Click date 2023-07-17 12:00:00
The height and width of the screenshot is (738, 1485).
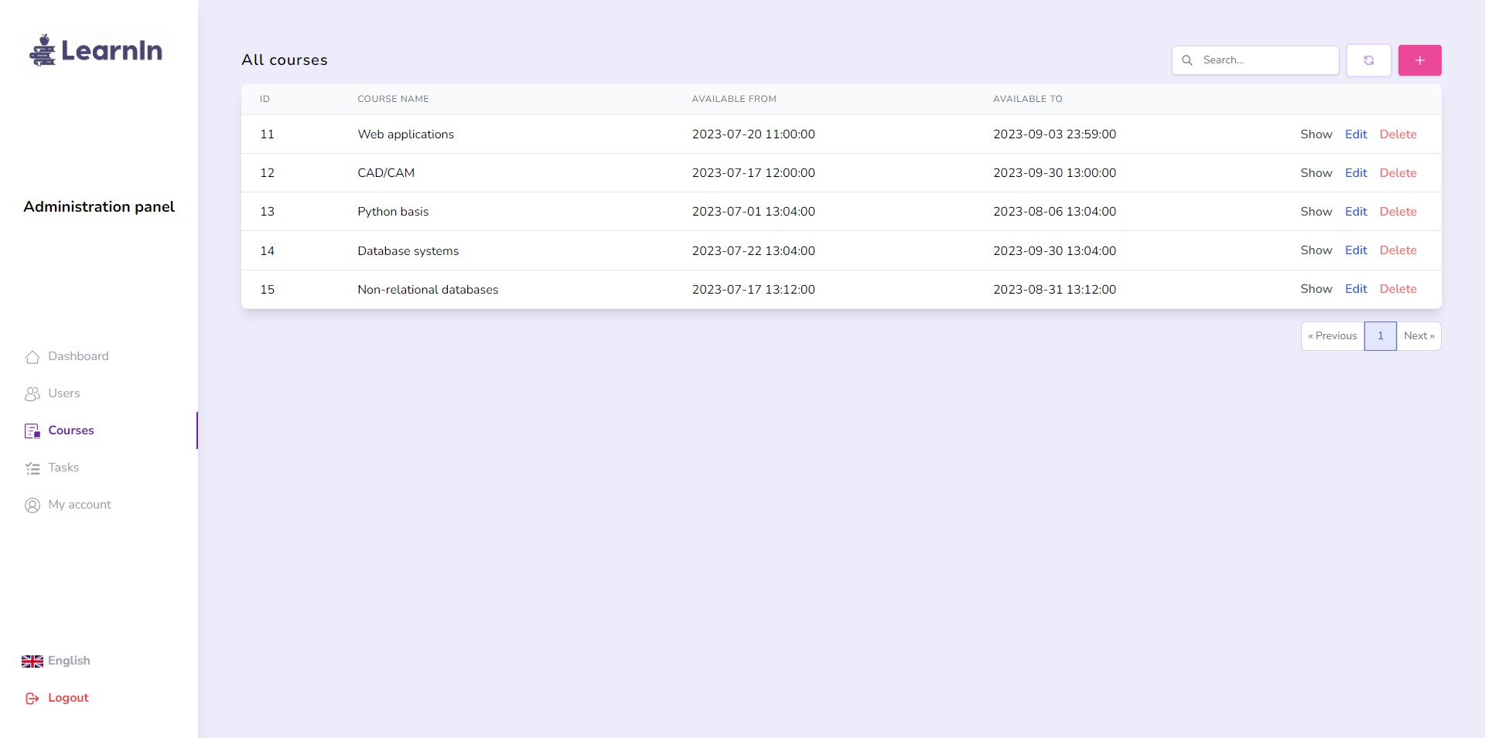coord(753,173)
